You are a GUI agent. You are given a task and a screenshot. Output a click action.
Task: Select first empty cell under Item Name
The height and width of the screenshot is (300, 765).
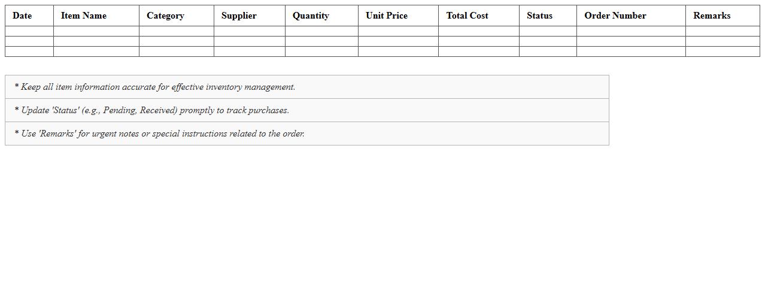point(96,31)
